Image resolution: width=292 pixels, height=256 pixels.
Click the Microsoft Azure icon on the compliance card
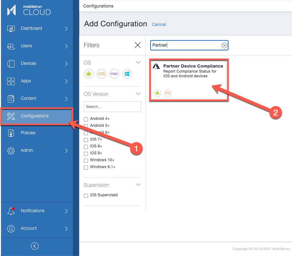(156, 66)
